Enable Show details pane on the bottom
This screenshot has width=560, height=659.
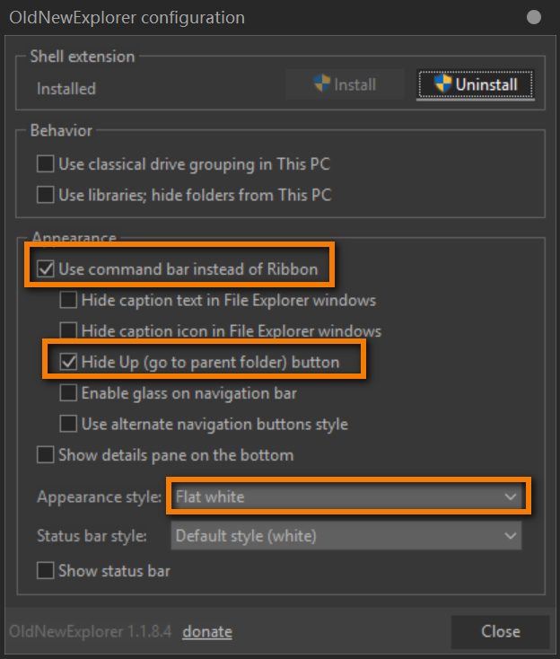click(x=46, y=454)
